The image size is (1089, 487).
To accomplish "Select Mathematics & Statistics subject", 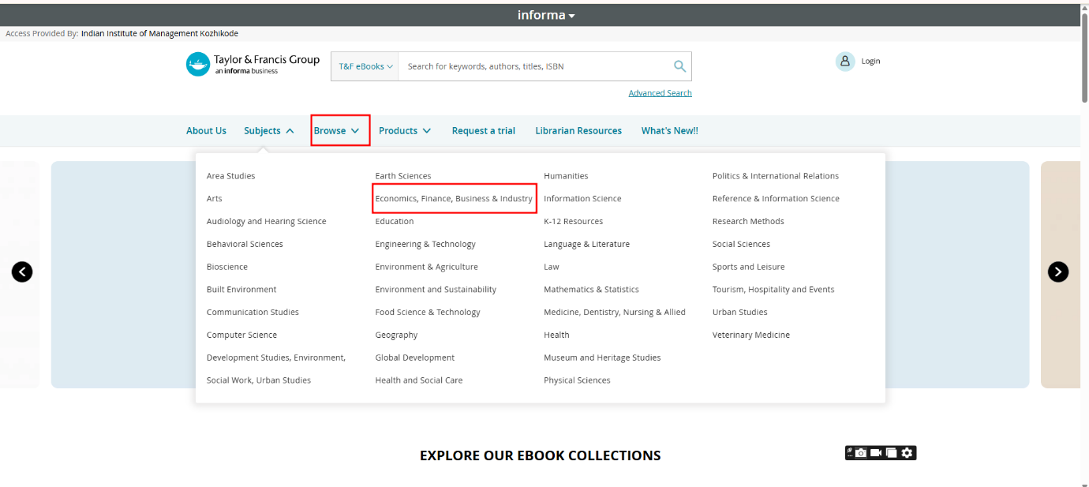I will pos(591,290).
